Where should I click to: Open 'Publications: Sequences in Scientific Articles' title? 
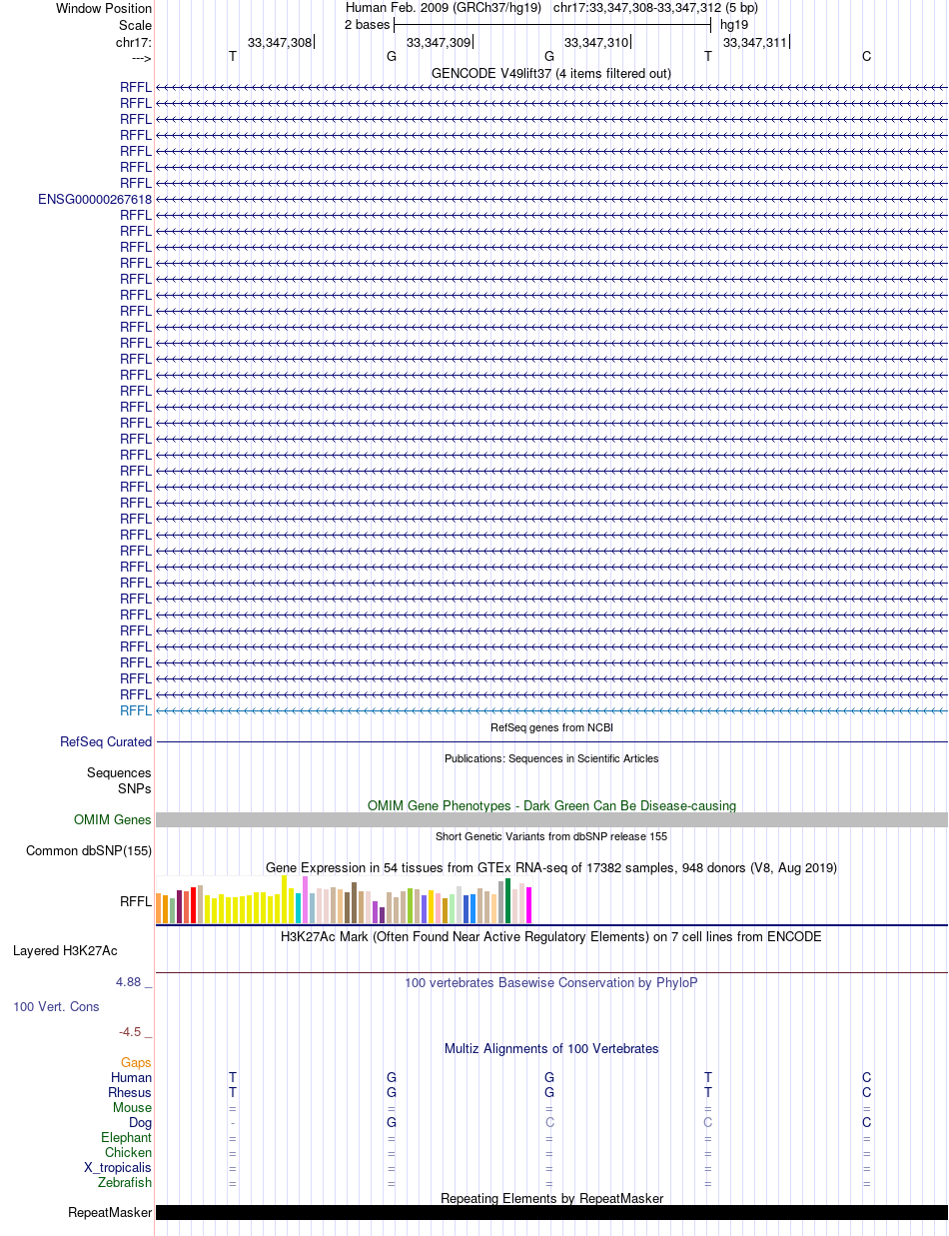click(551, 758)
